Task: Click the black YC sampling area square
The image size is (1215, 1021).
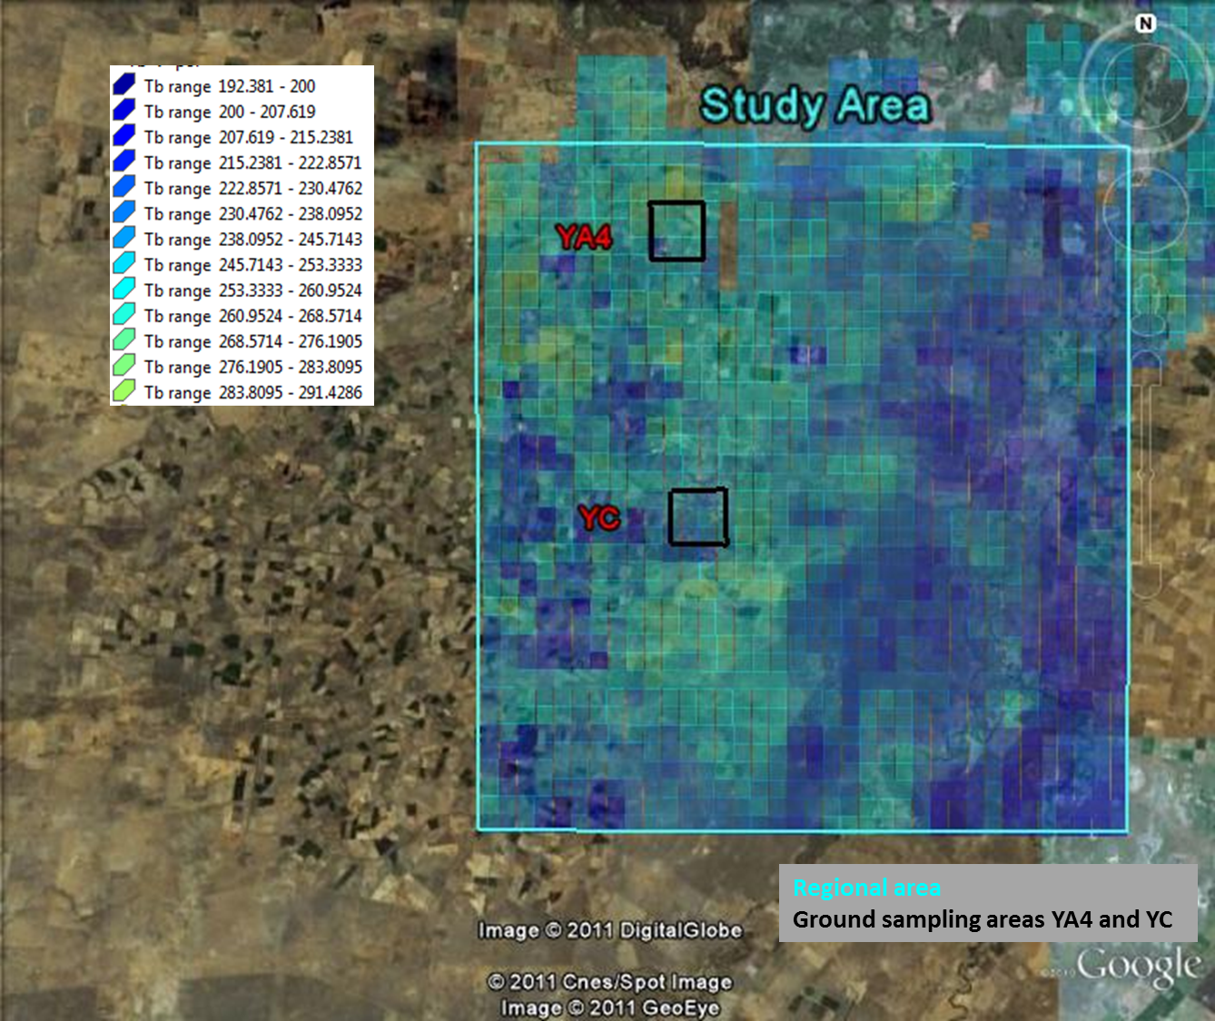Action: [x=698, y=517]
